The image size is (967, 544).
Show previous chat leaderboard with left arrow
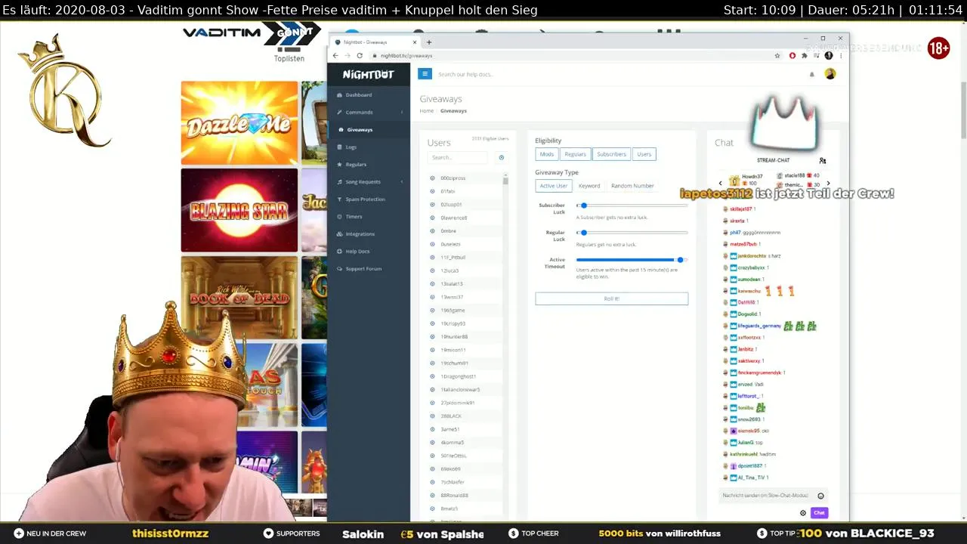click(x=720, y=184)
